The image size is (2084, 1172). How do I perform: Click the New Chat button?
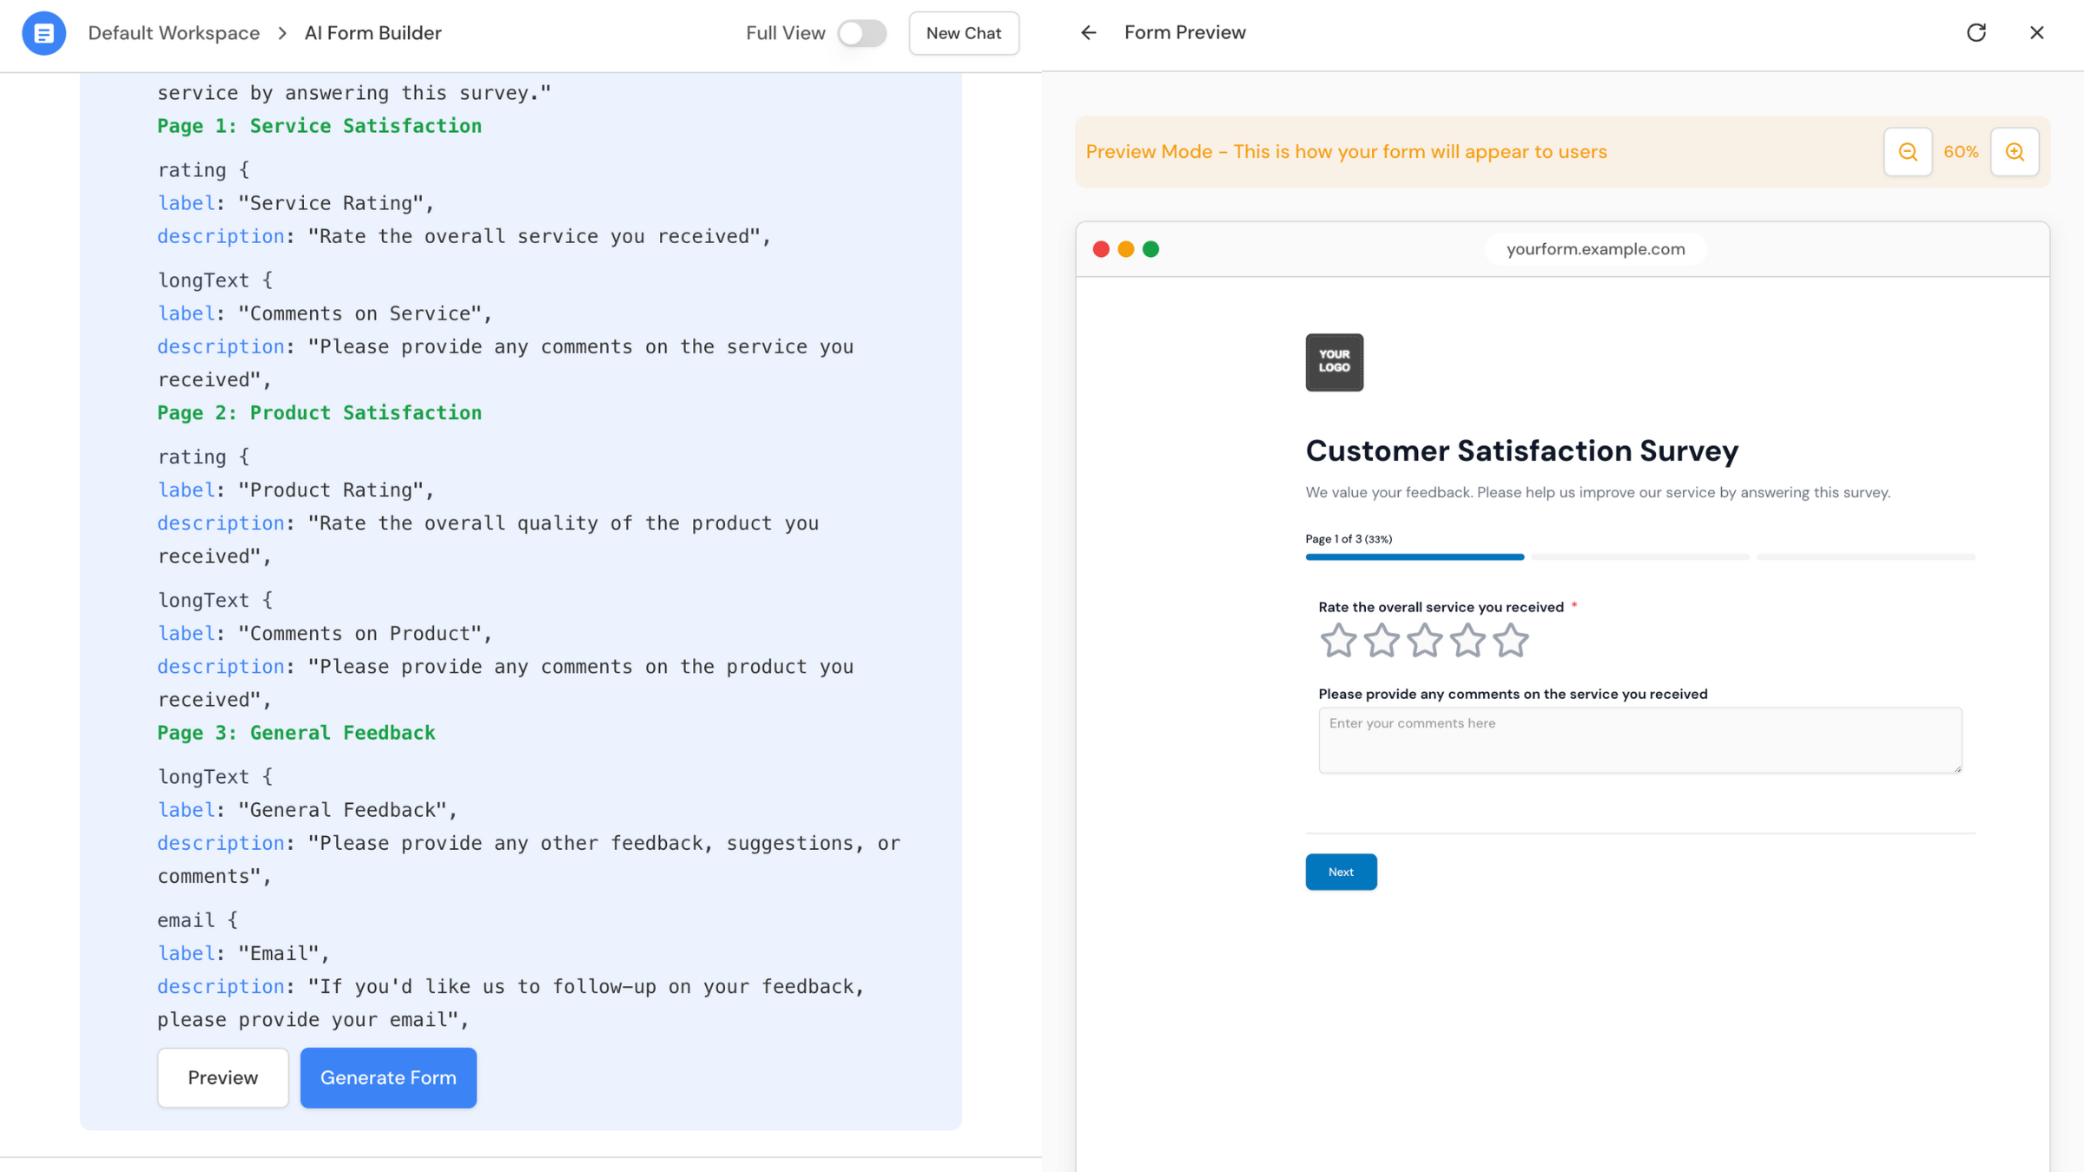(963, 33)
